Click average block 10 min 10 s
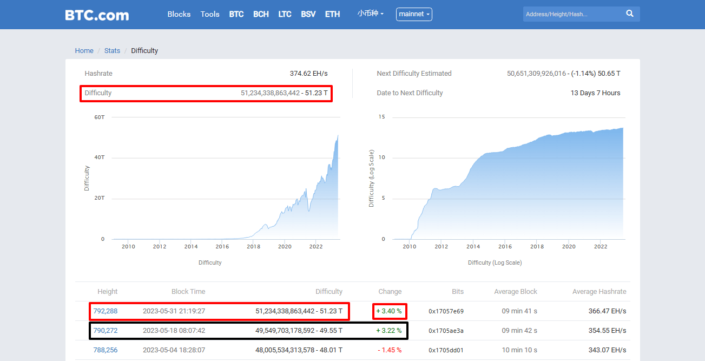Screen dimensions: 705x361 [519, 350]
